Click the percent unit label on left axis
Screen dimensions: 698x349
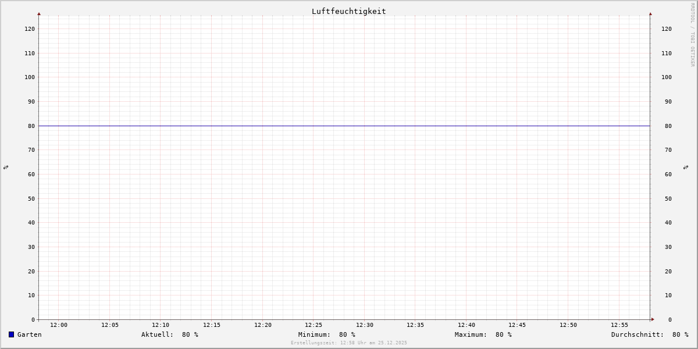[6, 167]
